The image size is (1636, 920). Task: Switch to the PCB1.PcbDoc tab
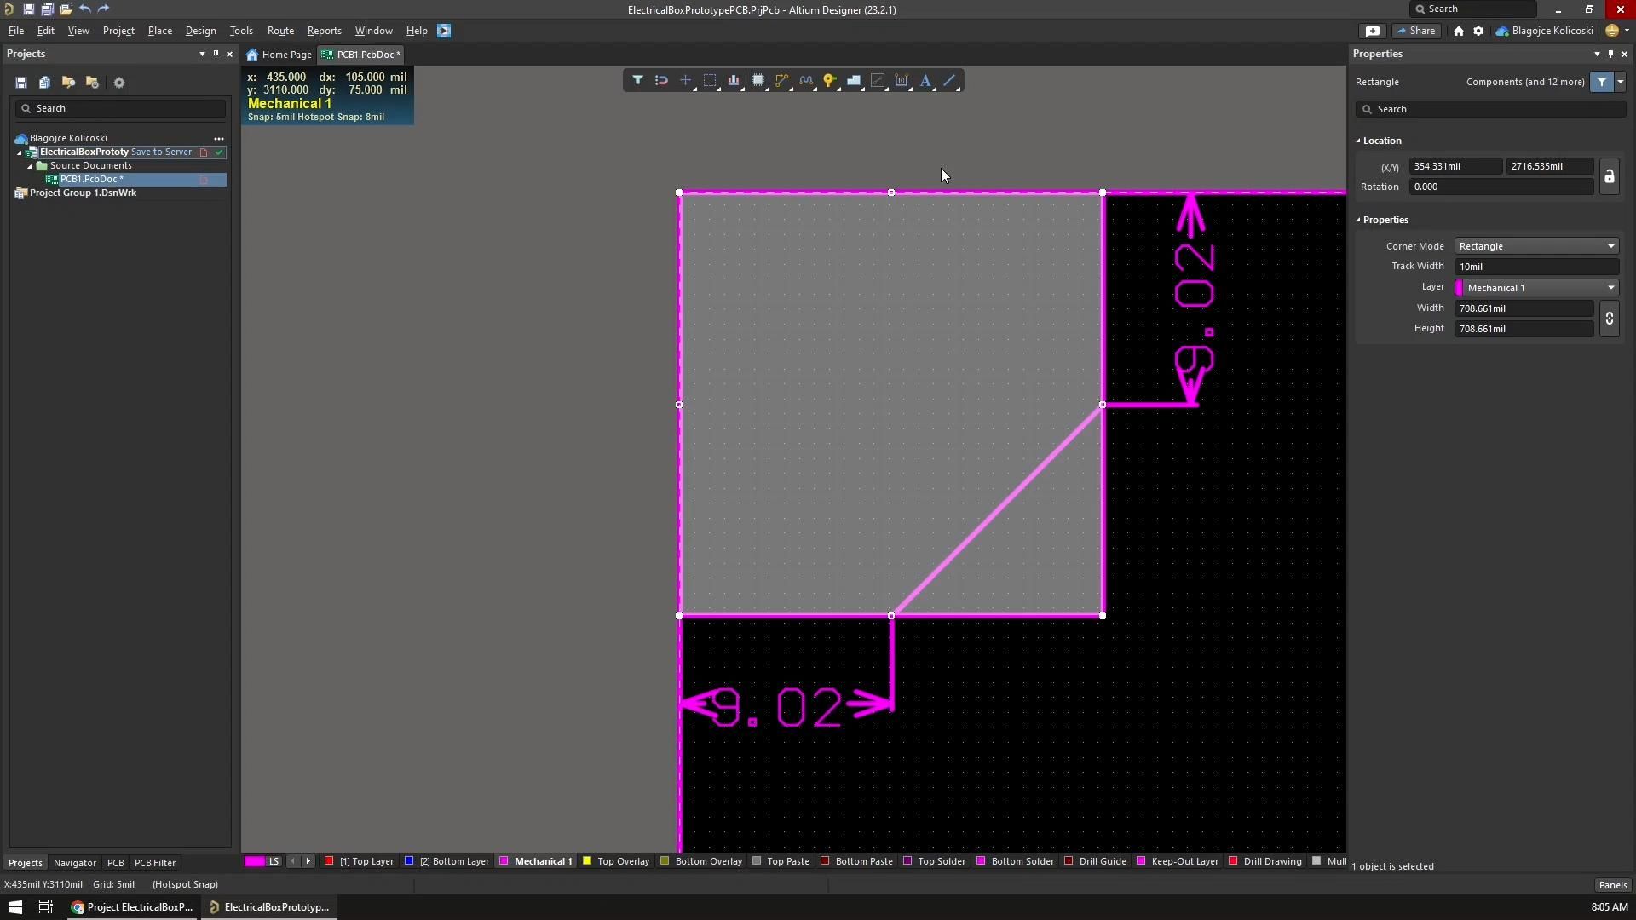(361, 54)
